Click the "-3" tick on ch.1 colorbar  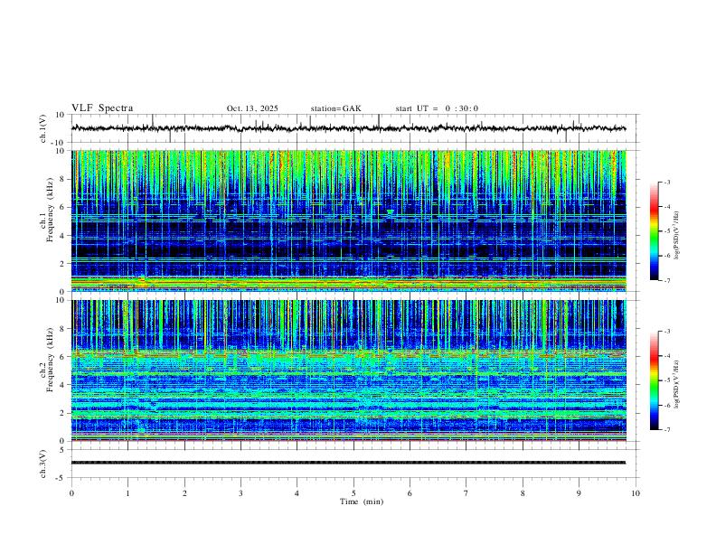pos(666,182)
